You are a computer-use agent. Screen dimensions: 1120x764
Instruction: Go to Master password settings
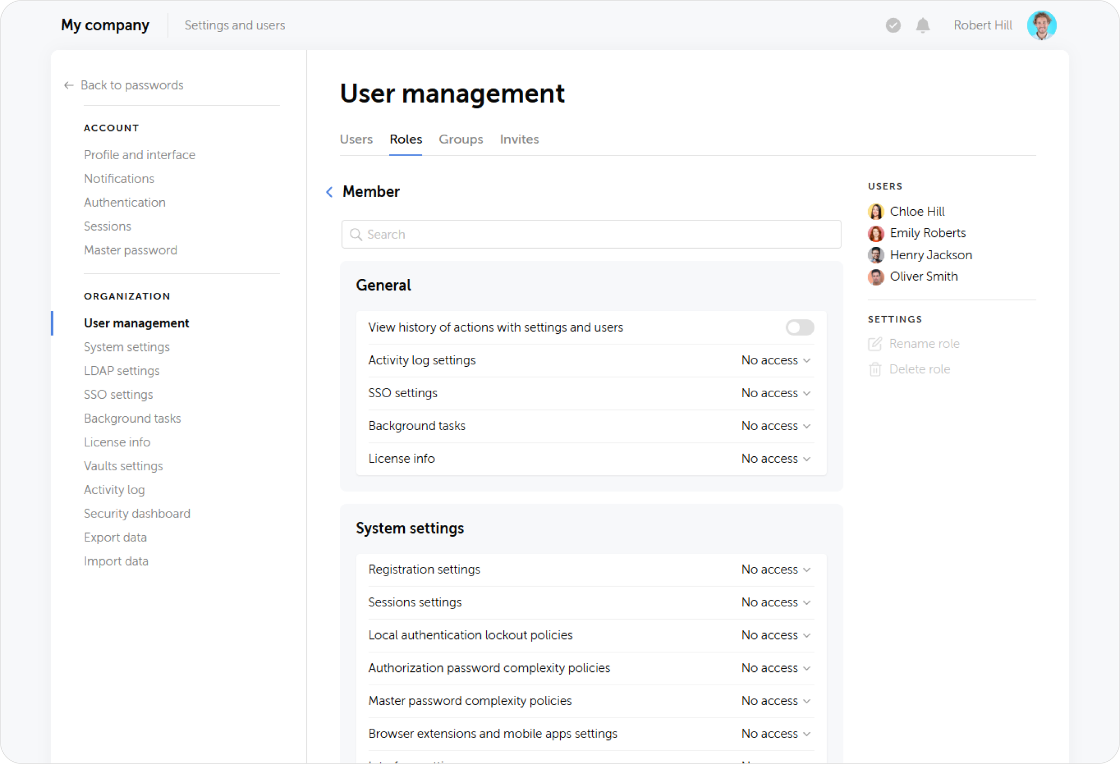pos(130,250)
